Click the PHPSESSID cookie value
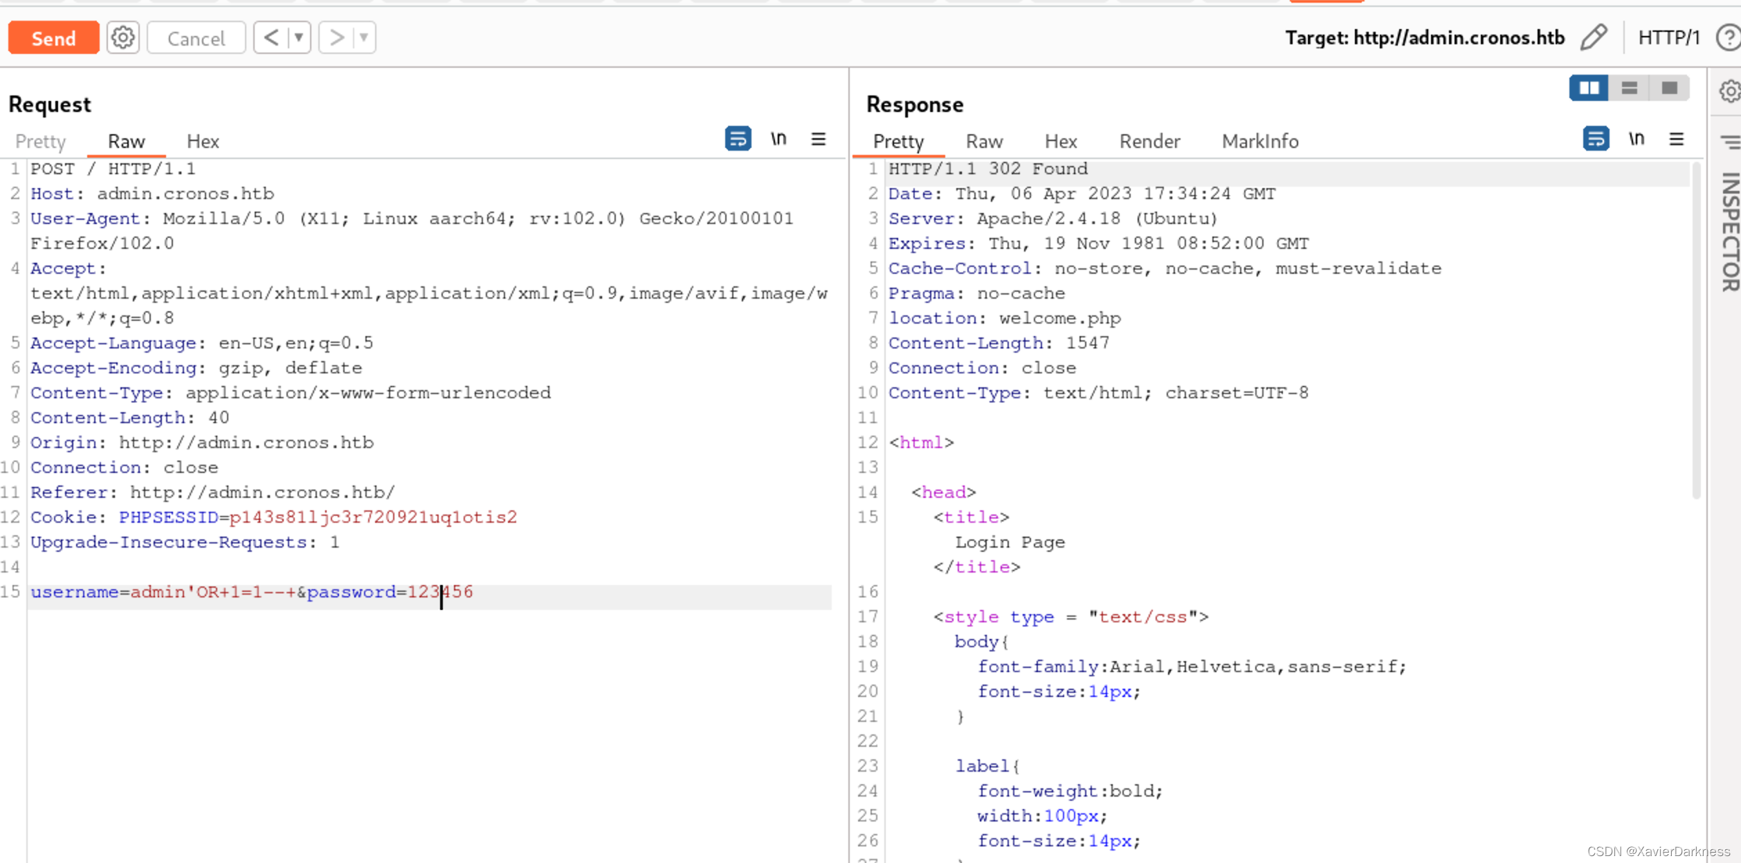The height and width of the screenshot is (863, 1741). click(373, 517)
